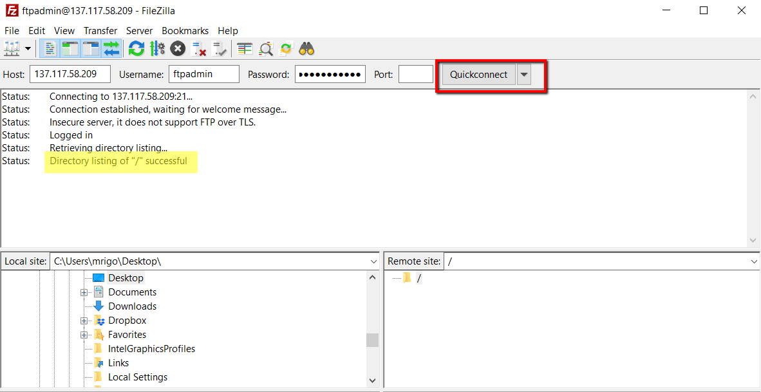Click the "Directory listing of "/" successful" line

point(118,160)
